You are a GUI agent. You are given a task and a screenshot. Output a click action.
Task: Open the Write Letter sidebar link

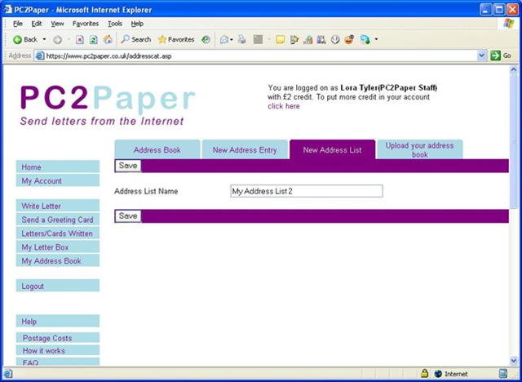point(58,206)
